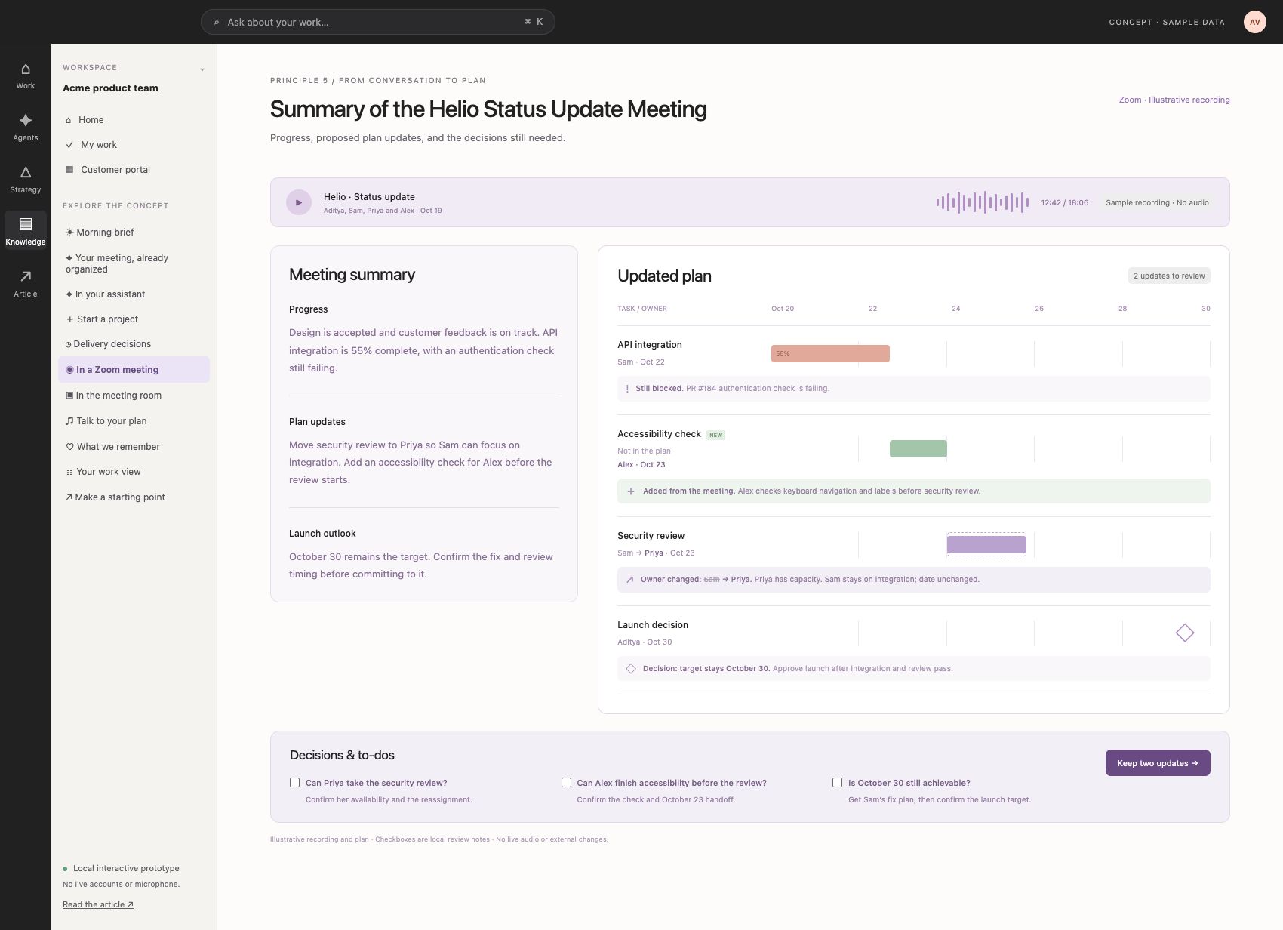
Task: Open 'What we remember' page
Action: click(x=134, y=447)
